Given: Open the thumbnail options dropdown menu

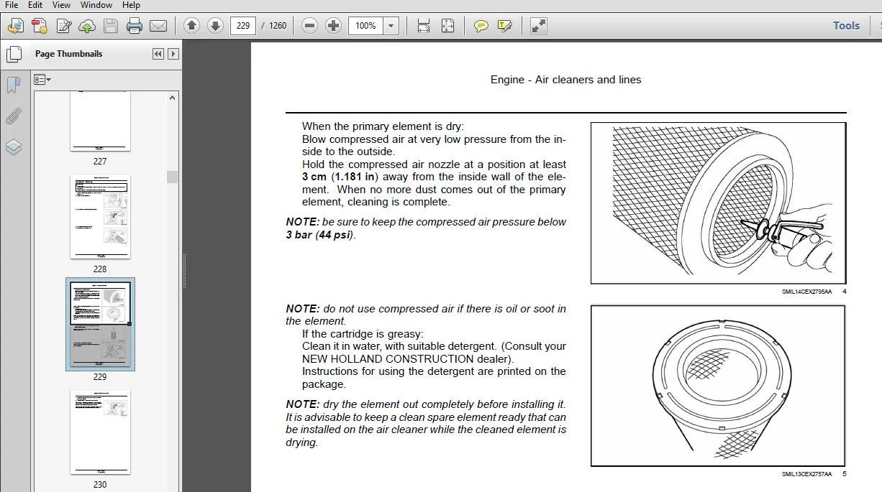Looking at the screenshot, I should pyautogui.click(x=42, y=79).
